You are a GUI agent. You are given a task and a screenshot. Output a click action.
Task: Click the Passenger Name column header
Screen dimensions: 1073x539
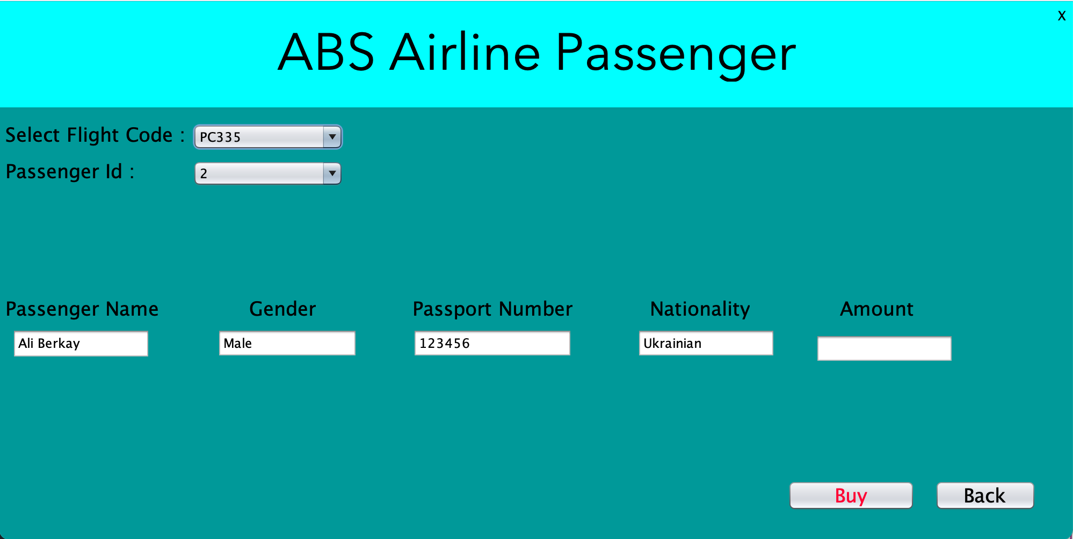tap(83, 309)
